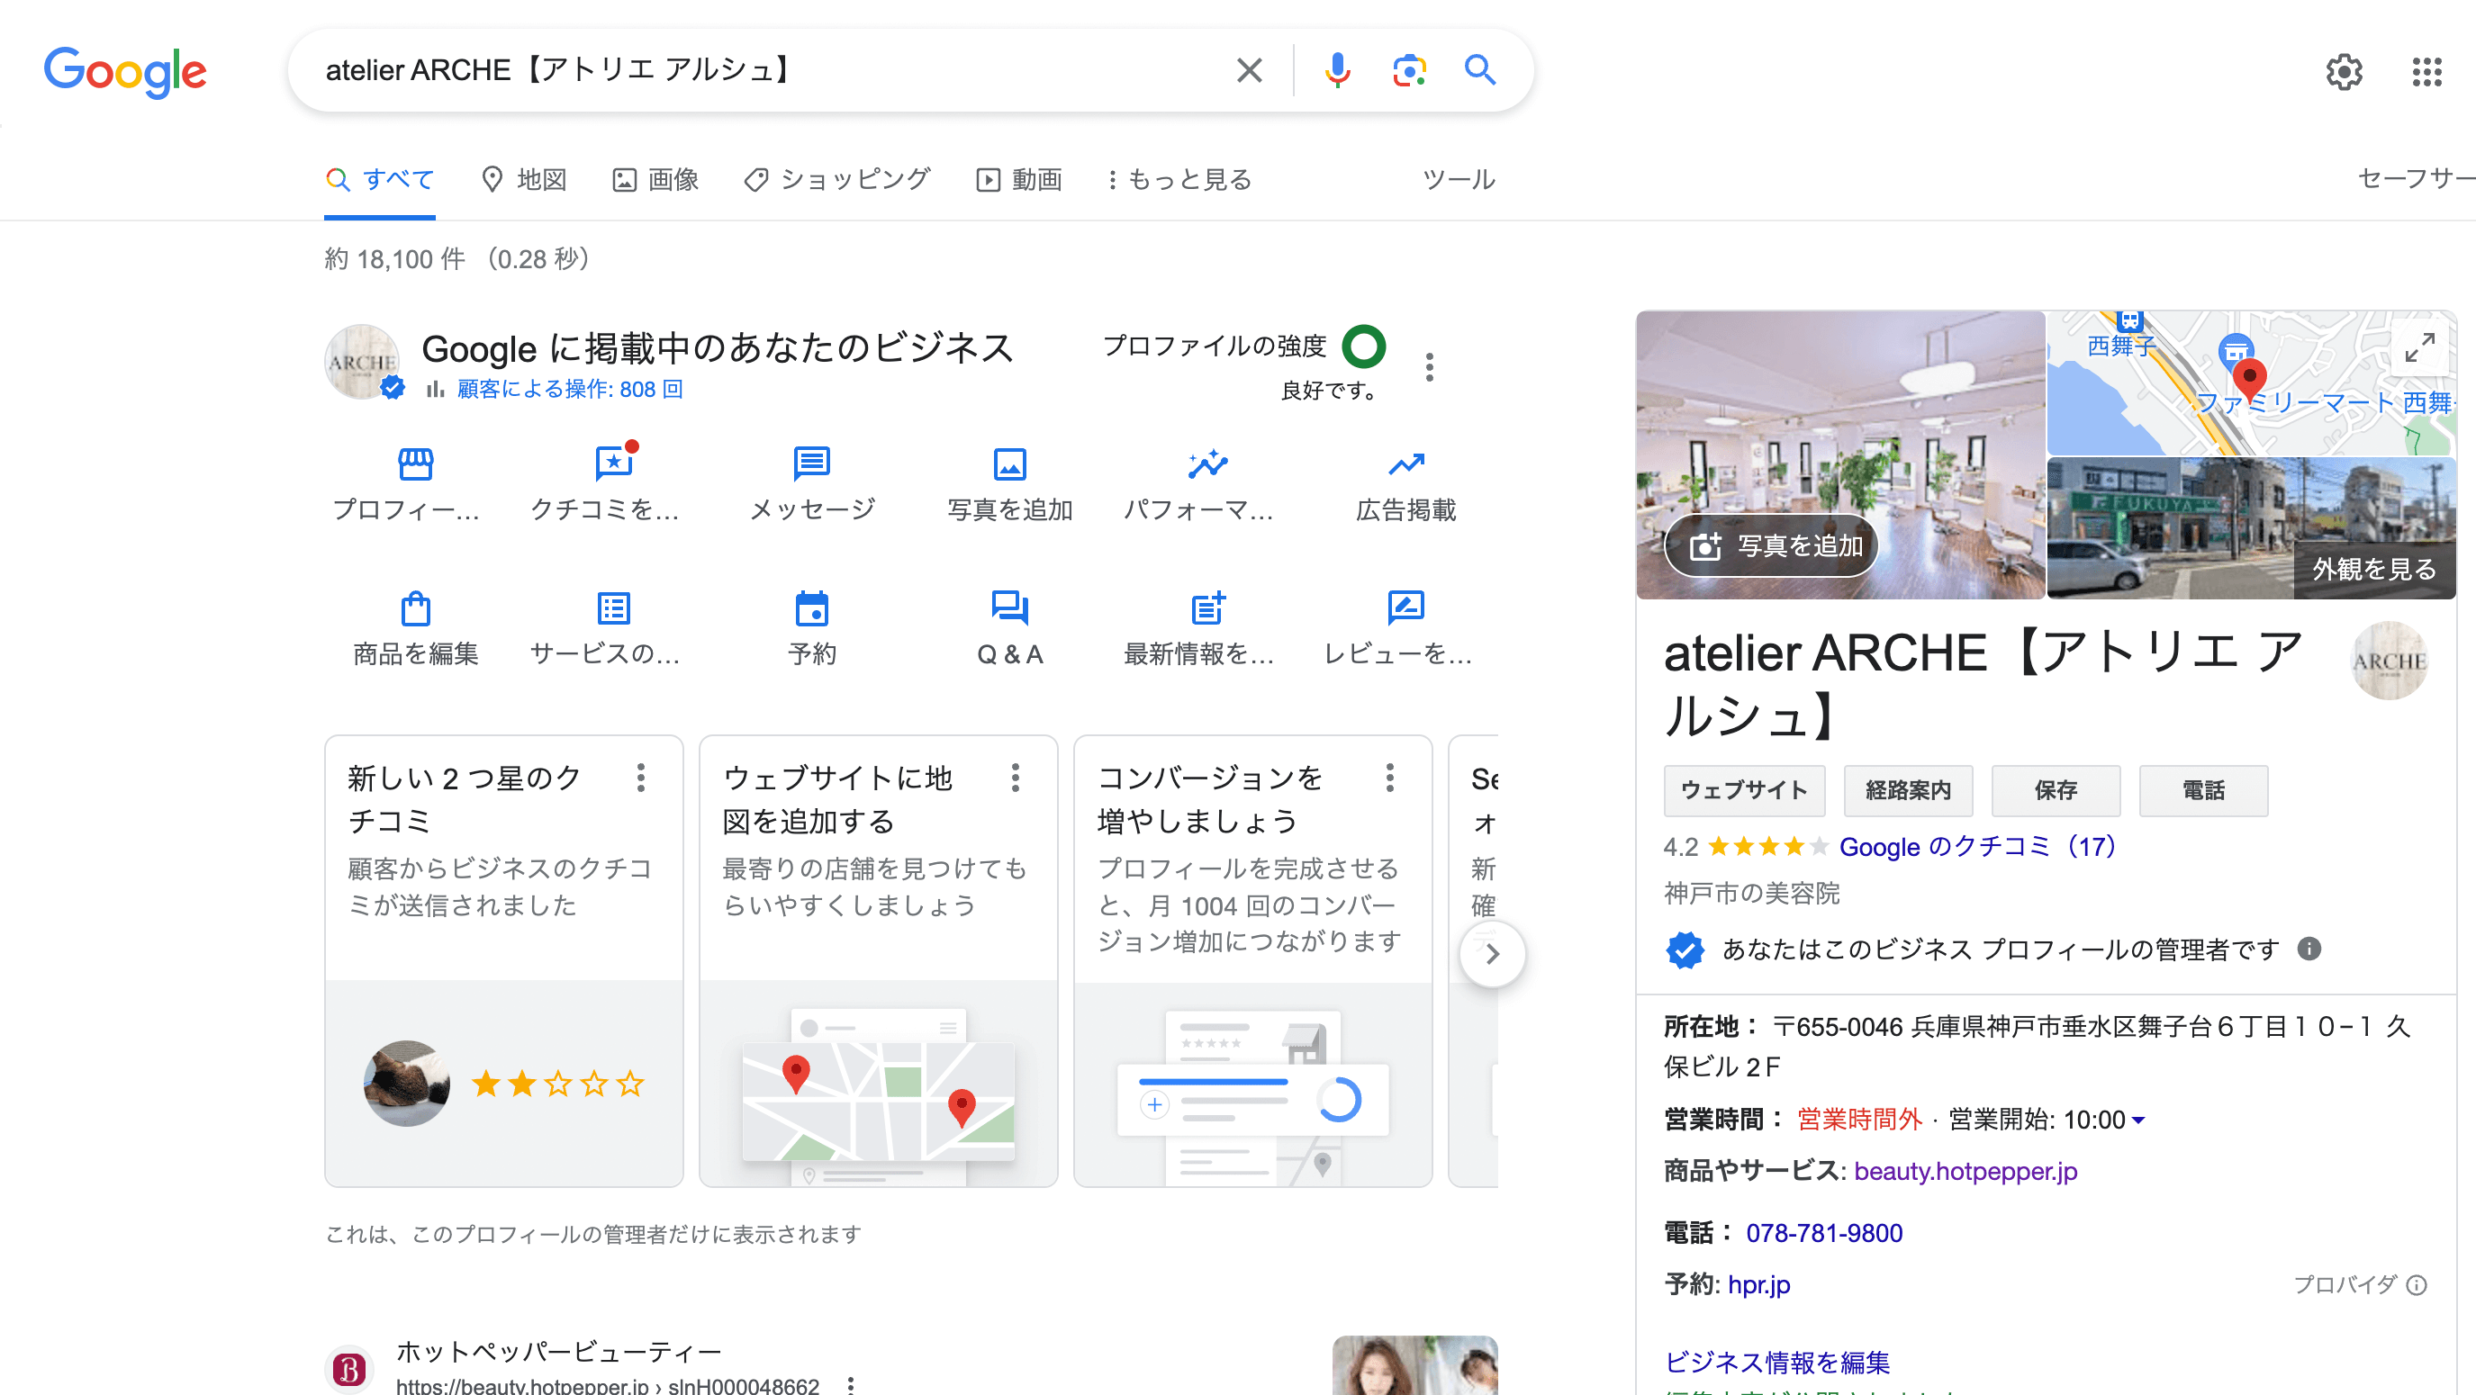This screenshot has width=2476, height=1395.
Task: Click the Hot Pepper Beauty favicon
Action: point(350,1369)
